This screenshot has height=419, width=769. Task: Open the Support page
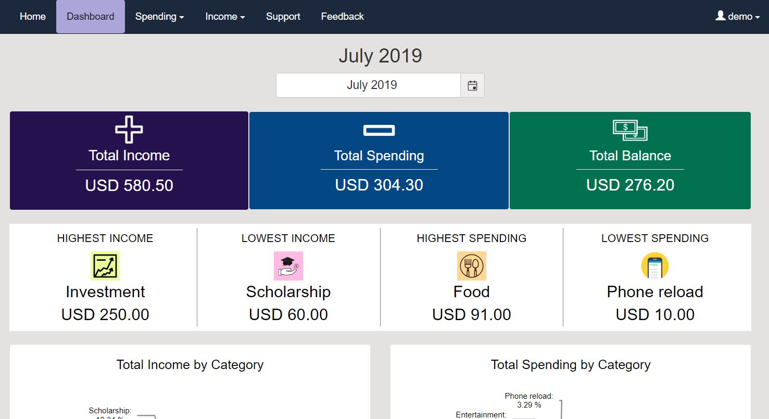pyautogui.click(x=283, y=17)
